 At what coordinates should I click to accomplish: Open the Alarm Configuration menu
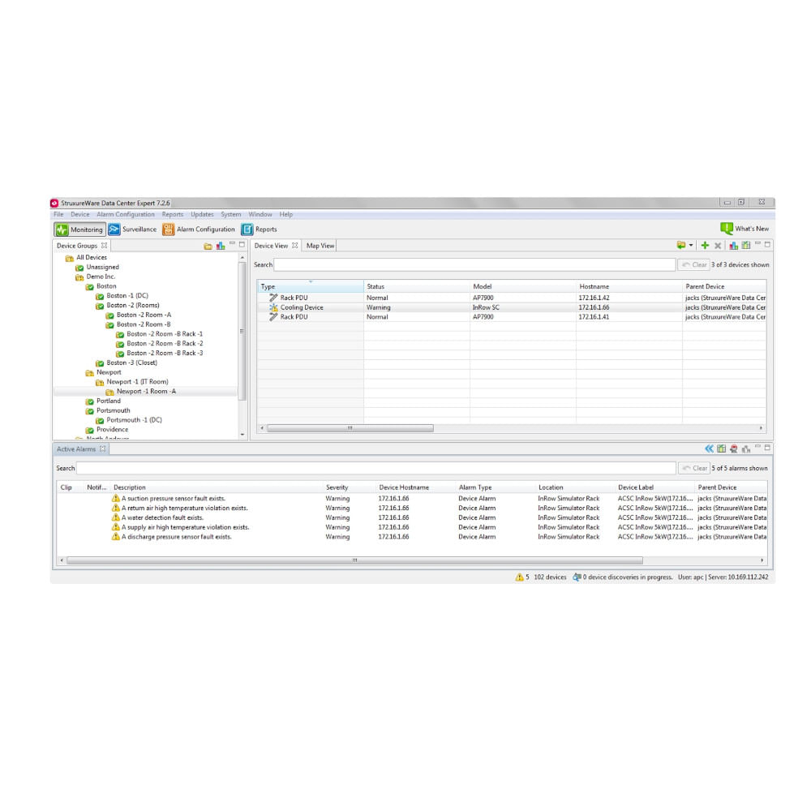(x=126, y=215)
